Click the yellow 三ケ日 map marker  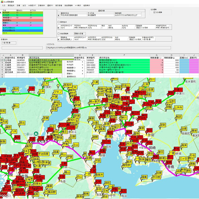pos(183,158)
